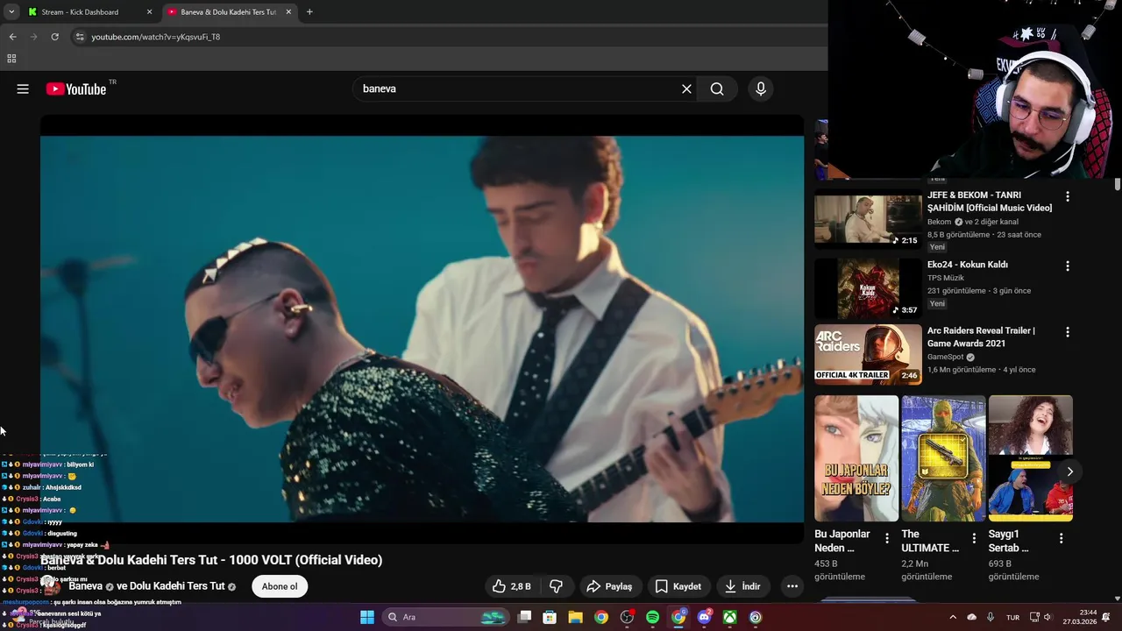The image size is (1122, 631).
Task: View site information icon in address bar
Action: click(x=80, y=37)
